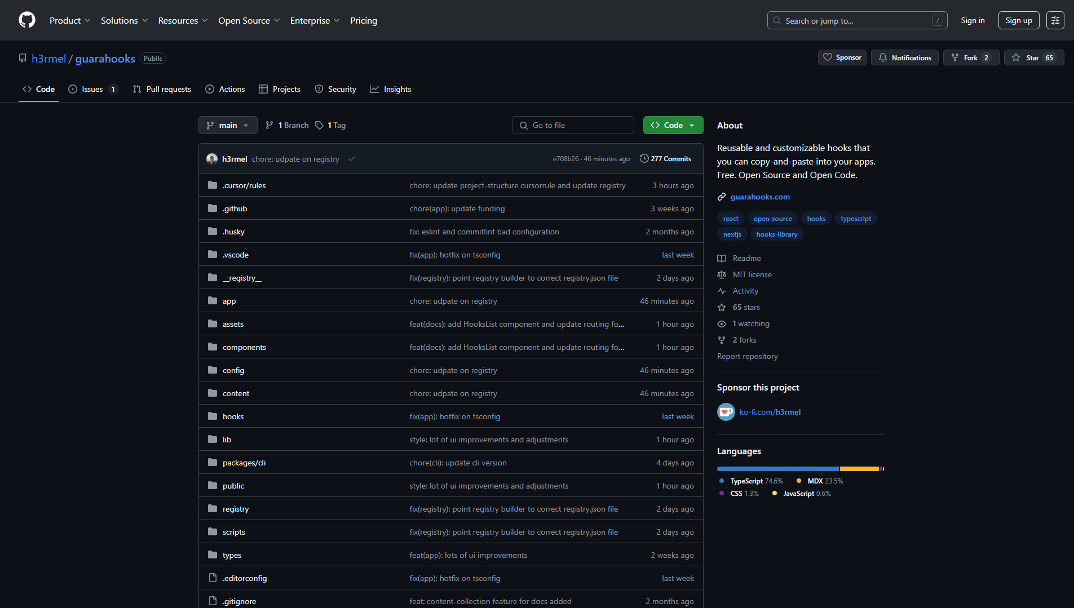
Task: Click the MDX orange segment of language bar
Action: tap(859, 469)
